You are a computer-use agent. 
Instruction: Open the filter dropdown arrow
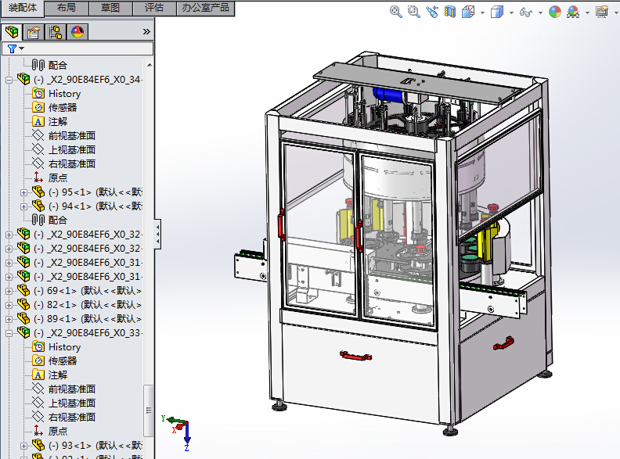[22, 48]
